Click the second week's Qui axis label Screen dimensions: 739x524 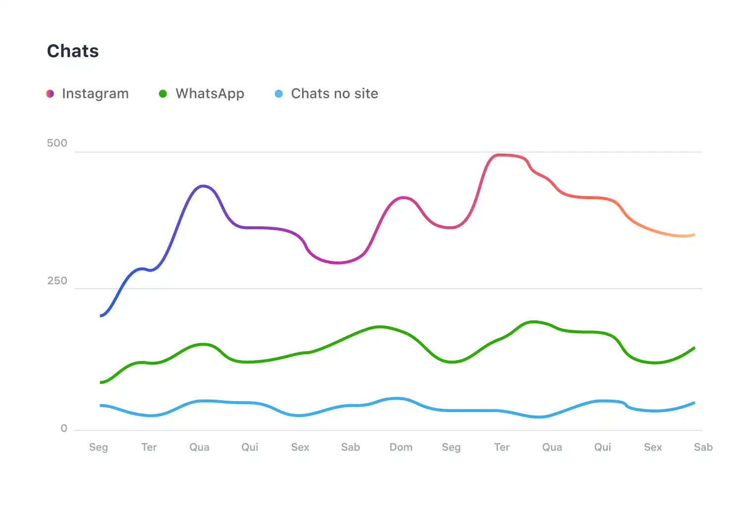602,447
